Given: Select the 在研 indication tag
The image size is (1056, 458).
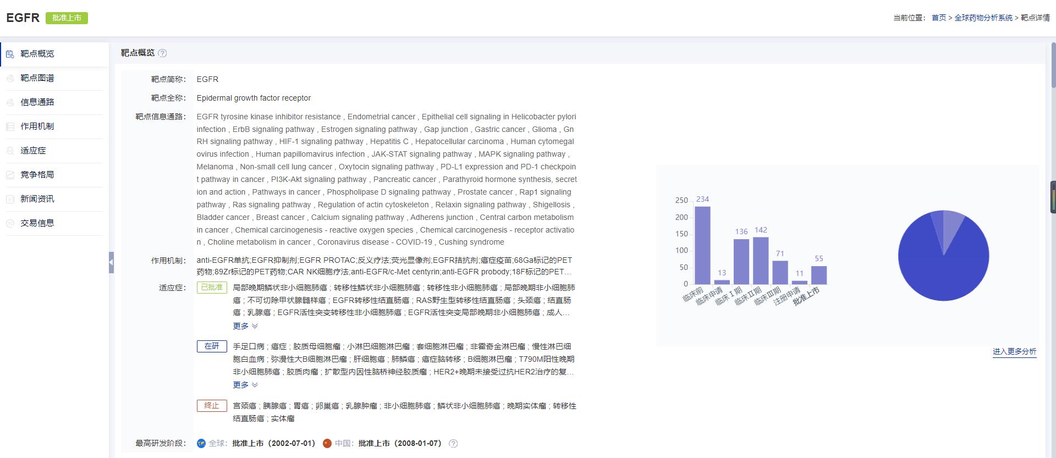Looking at the screenshot, I should (212, 346).
